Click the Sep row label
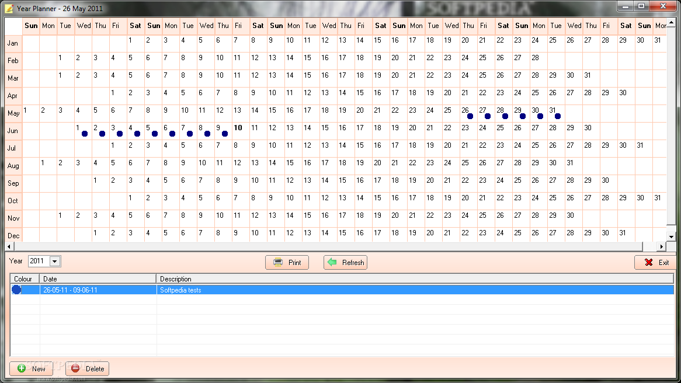681x383 pixels. 13,183
